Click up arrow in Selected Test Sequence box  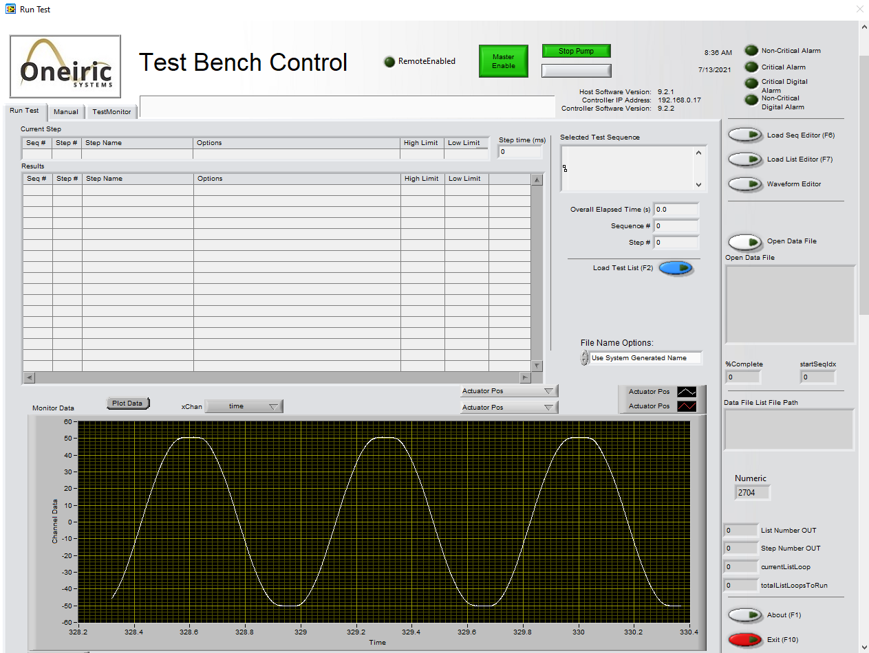click(x=698, y=153)
